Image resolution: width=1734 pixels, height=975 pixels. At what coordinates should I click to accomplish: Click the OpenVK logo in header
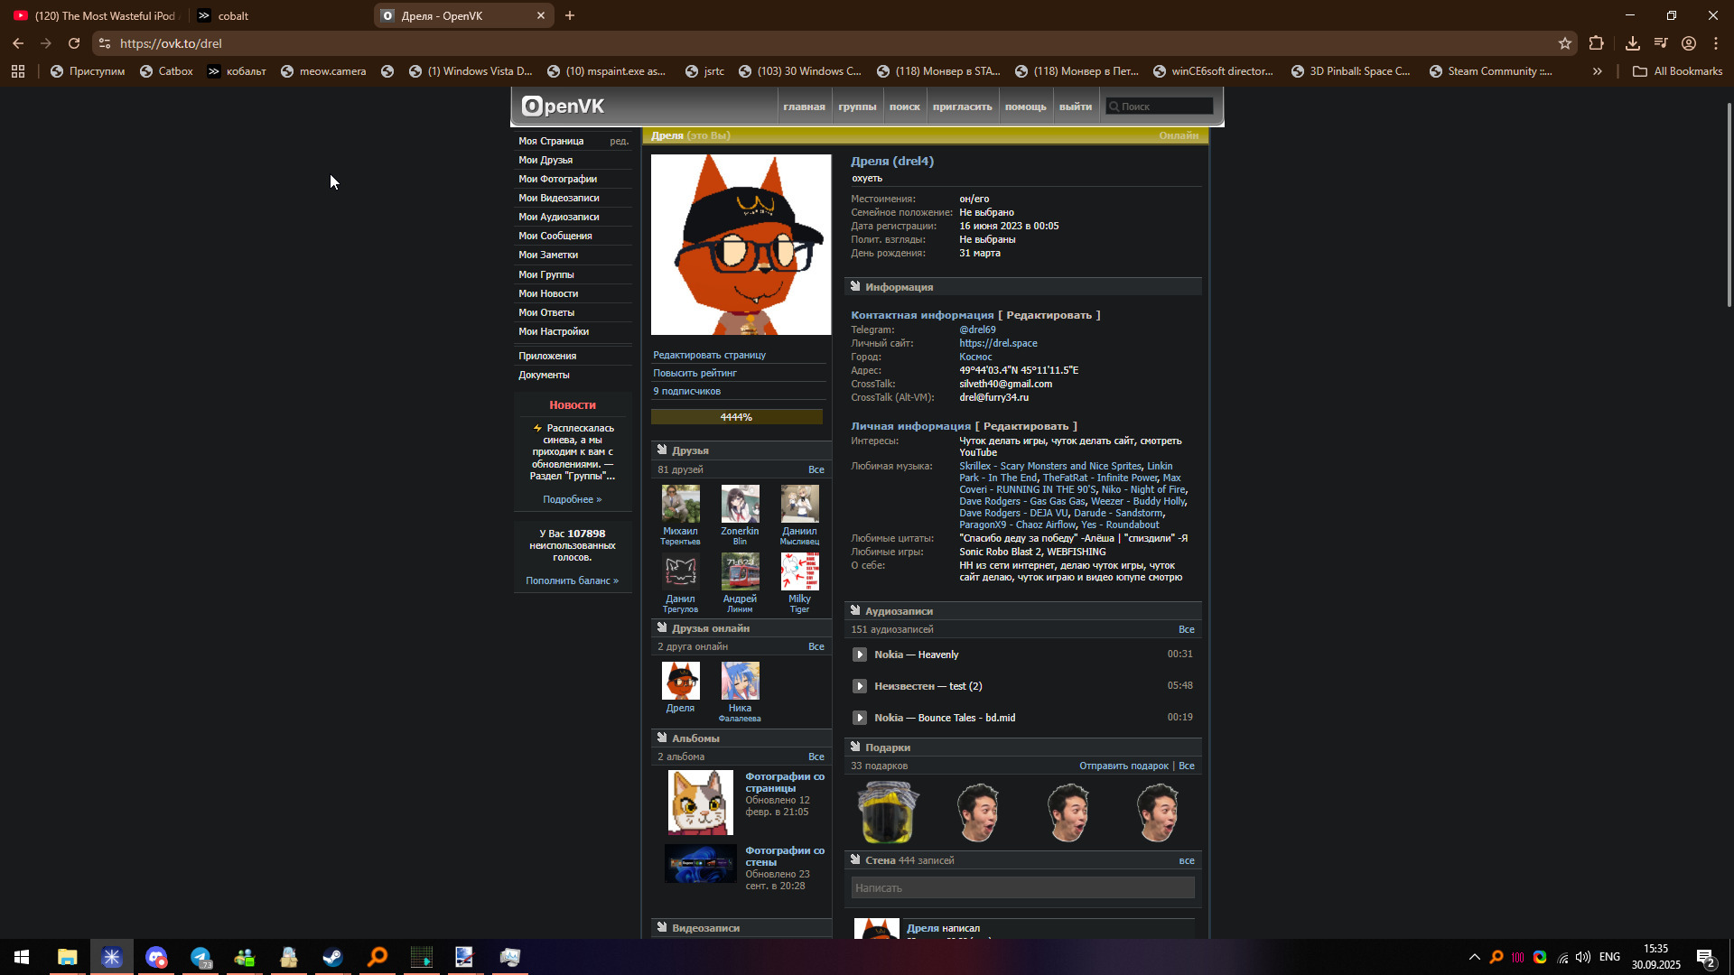pos(564,107)
